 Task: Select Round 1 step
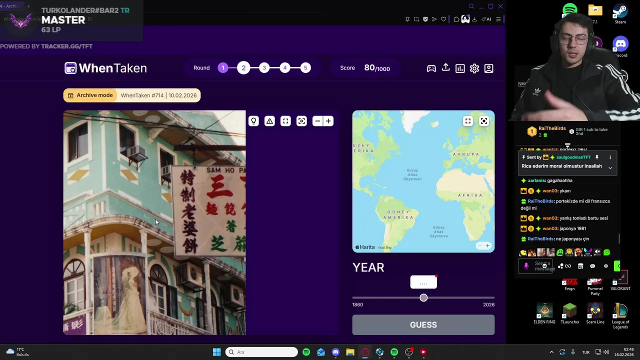[x=223, y=68]
